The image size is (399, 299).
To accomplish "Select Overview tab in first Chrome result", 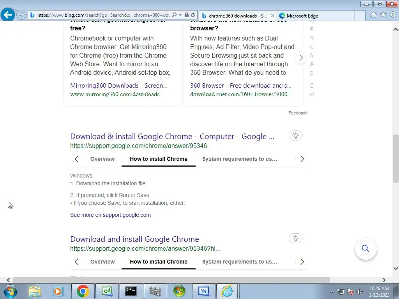I will 102,159.
